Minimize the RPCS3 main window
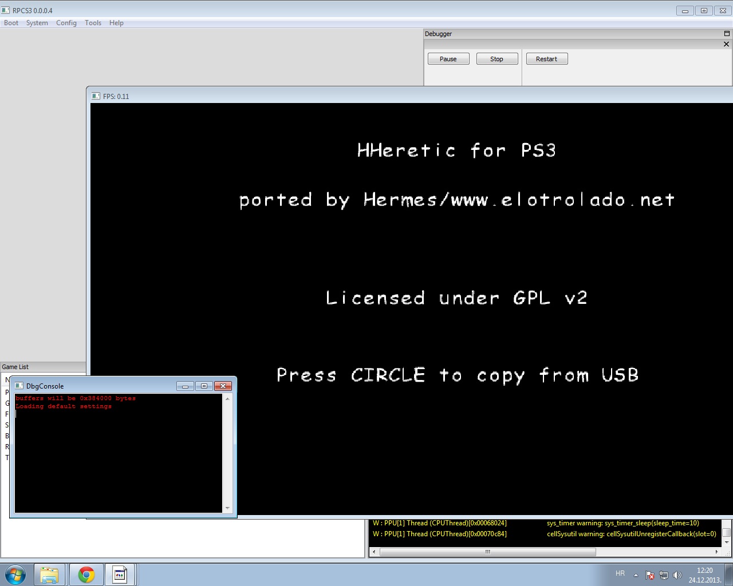This screenshot has height=586, width=733. click(685, 10)
